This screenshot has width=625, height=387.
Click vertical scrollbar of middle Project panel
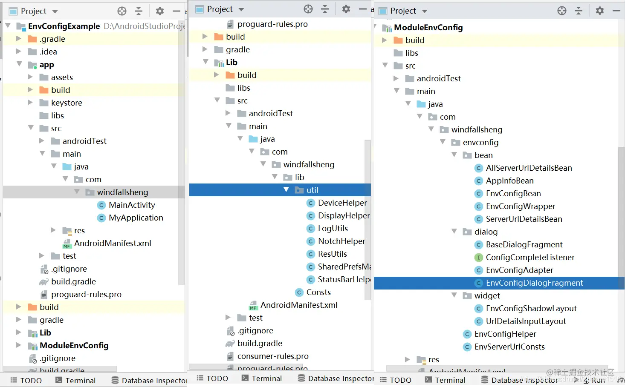point(367,219)
